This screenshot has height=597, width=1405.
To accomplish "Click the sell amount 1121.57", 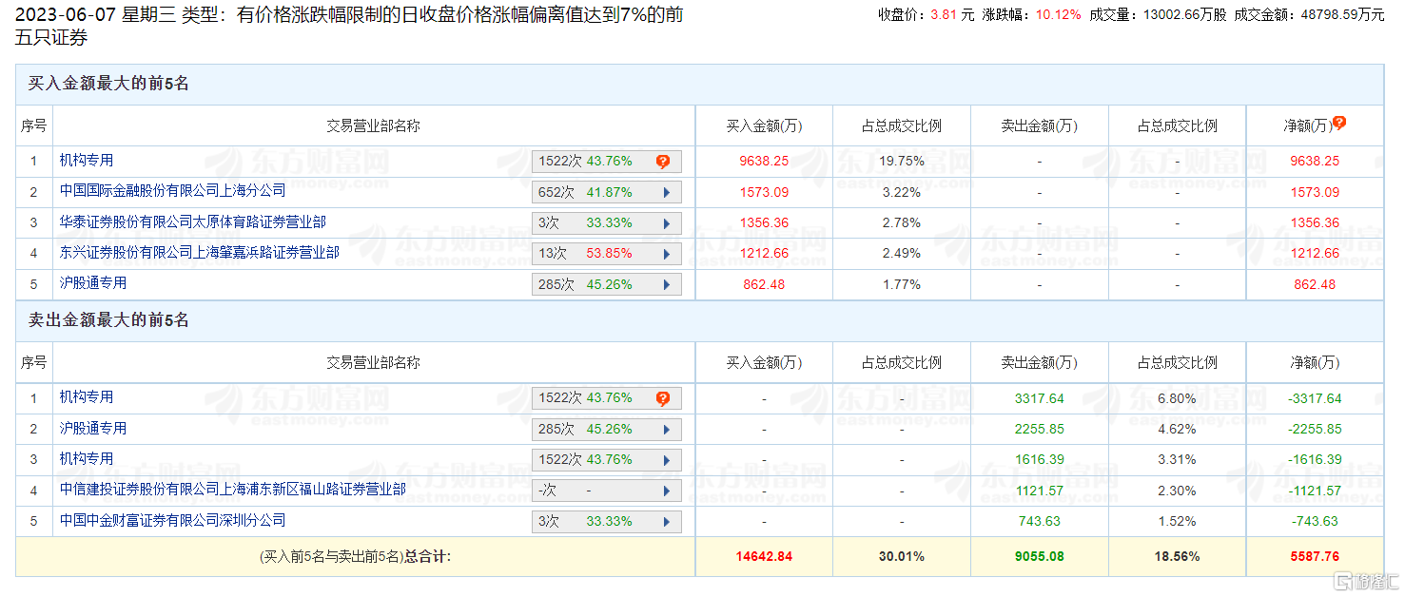I will pyautogui.click(x=1040, y=491).
